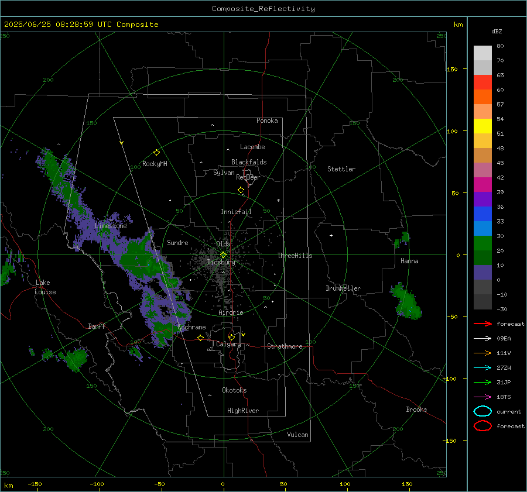Screen dimensions: 527x492
Task: Click the green 31JP arrow icon
Action: point(482,382)
